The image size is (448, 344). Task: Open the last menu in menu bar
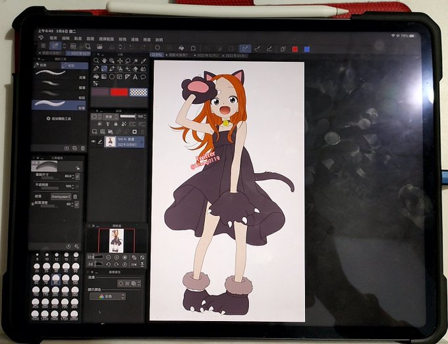point(159,39)
